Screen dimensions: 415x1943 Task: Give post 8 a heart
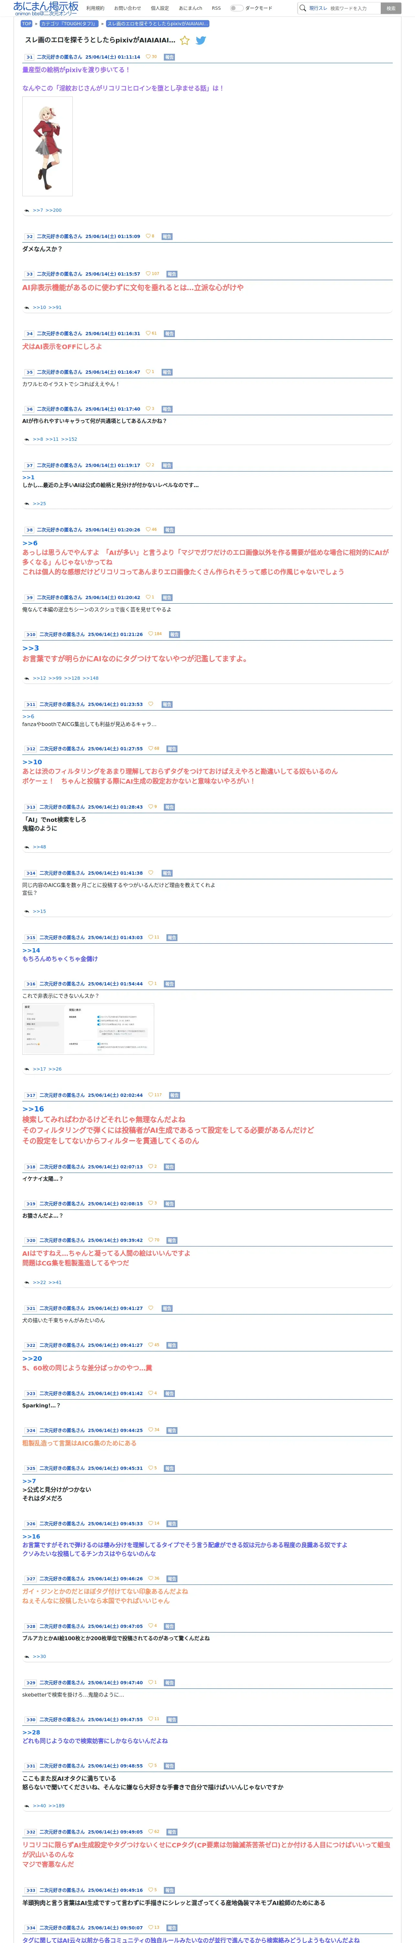click(x=148, y=529)
